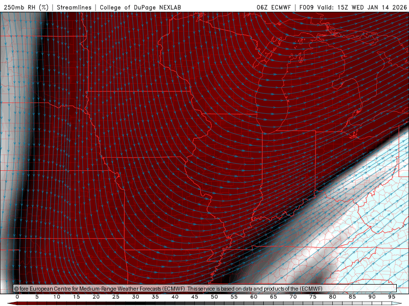Click the "45" color scale label
The width and height of the screenshot is (409, 306).
pyautogui.click(x=195, y=297)
